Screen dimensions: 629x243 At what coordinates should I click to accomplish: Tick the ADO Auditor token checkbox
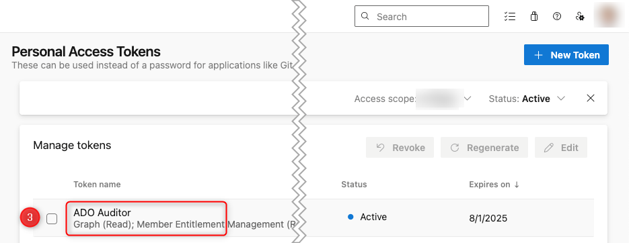coord(52,219)
